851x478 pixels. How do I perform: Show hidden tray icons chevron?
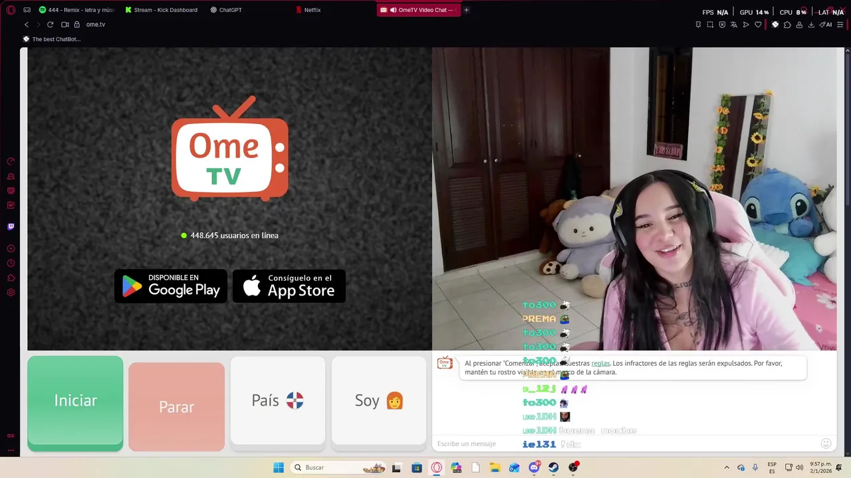pos(727,467)
